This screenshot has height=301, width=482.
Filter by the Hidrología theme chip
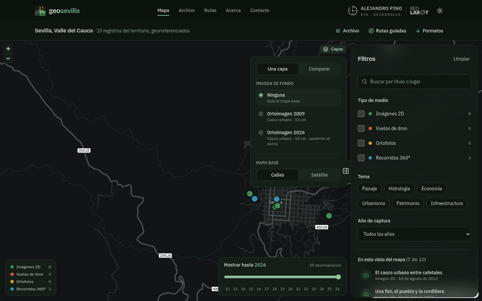[399, 189]
